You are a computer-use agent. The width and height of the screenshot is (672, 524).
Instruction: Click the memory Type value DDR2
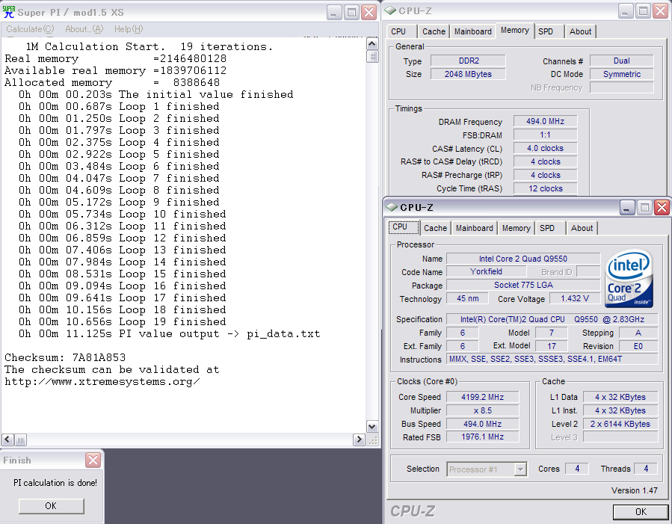[468, 61]
